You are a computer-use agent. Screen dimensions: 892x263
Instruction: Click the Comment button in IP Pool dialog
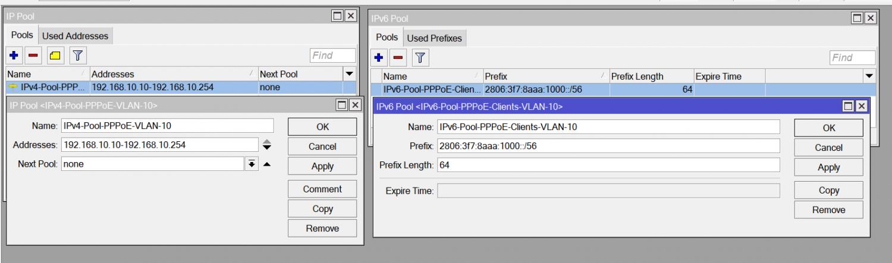click(x=322, y=189)
